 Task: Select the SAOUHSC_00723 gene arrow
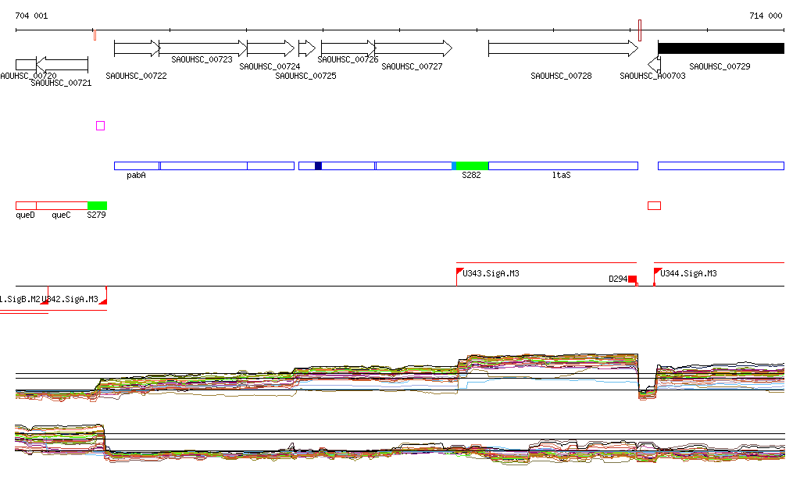202,48
